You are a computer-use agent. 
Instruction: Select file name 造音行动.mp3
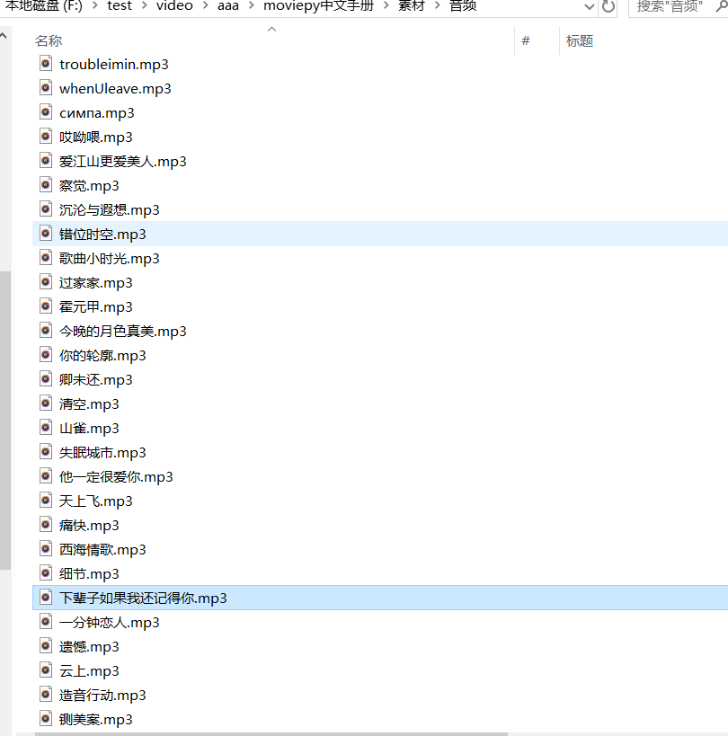point(102,696)
